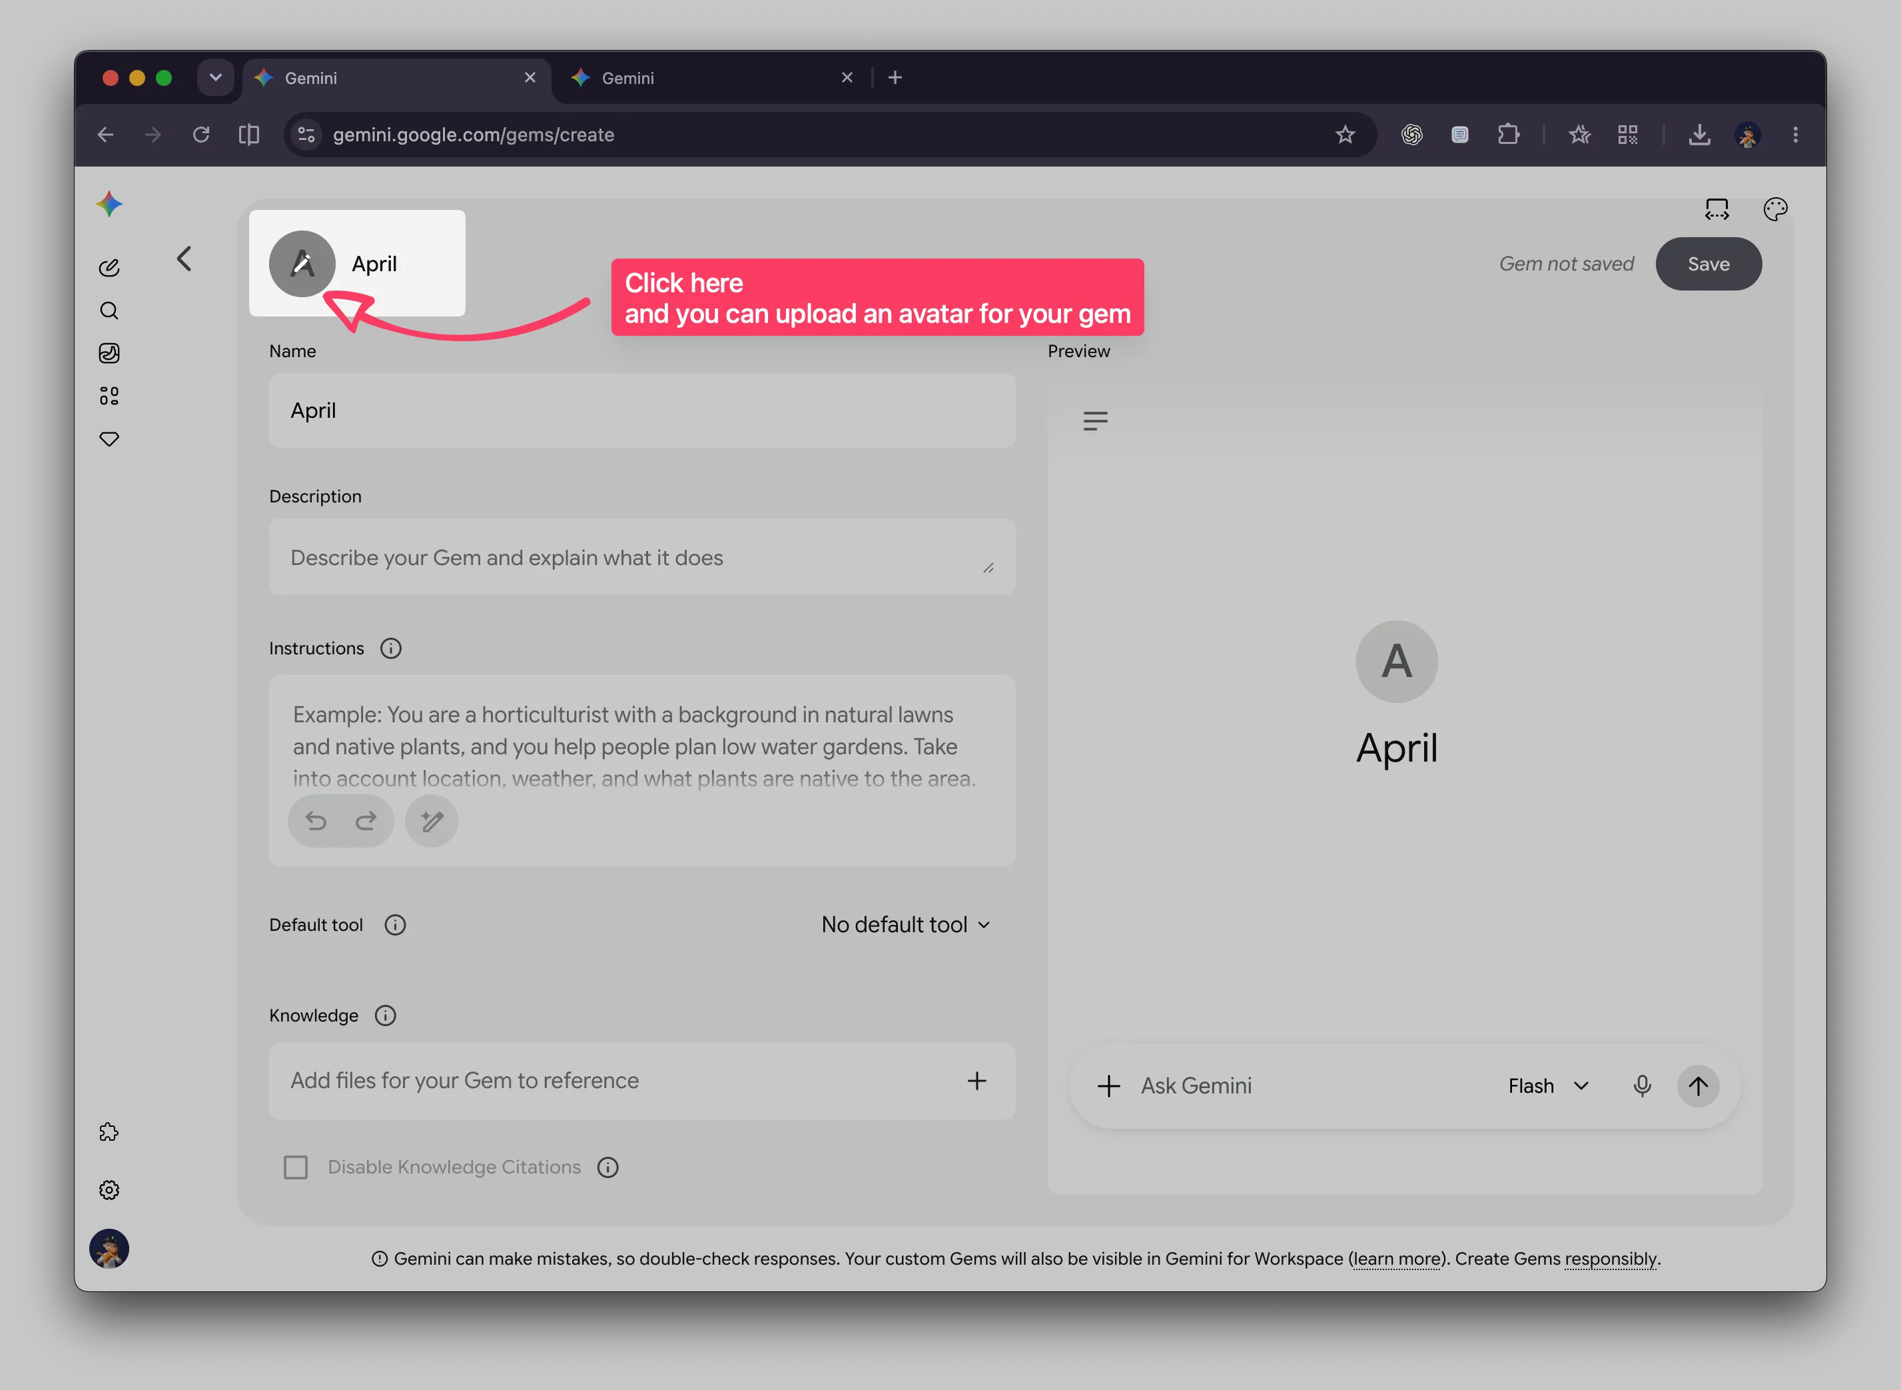Click the Instructions info icon
This screenshot has width=1901, height=1390.
click(x=390, y=648)
